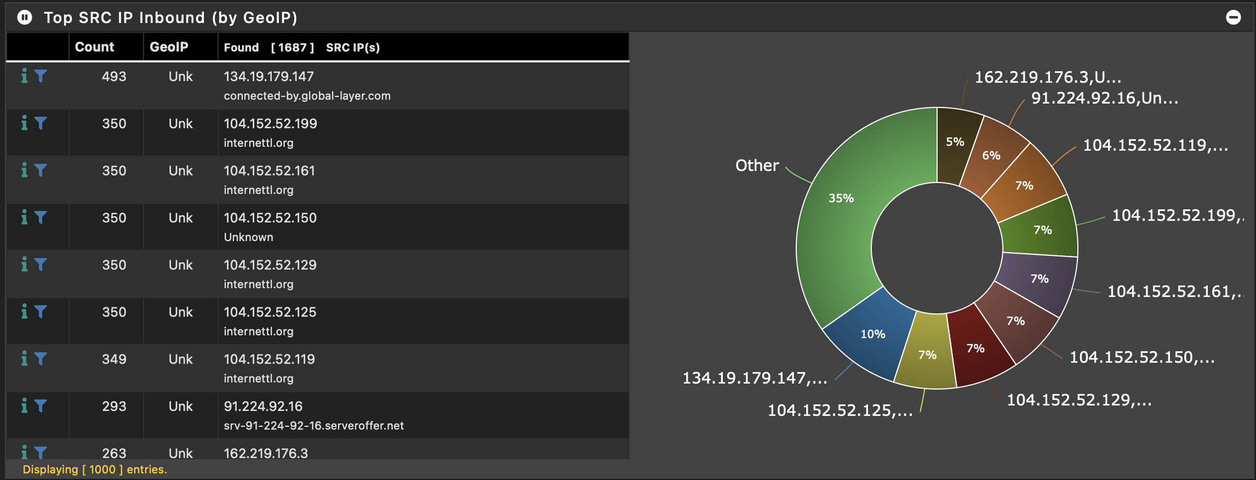Filter on 104.152.52.125 with funnel icon
1256x480 pixels.
(41, 312)
